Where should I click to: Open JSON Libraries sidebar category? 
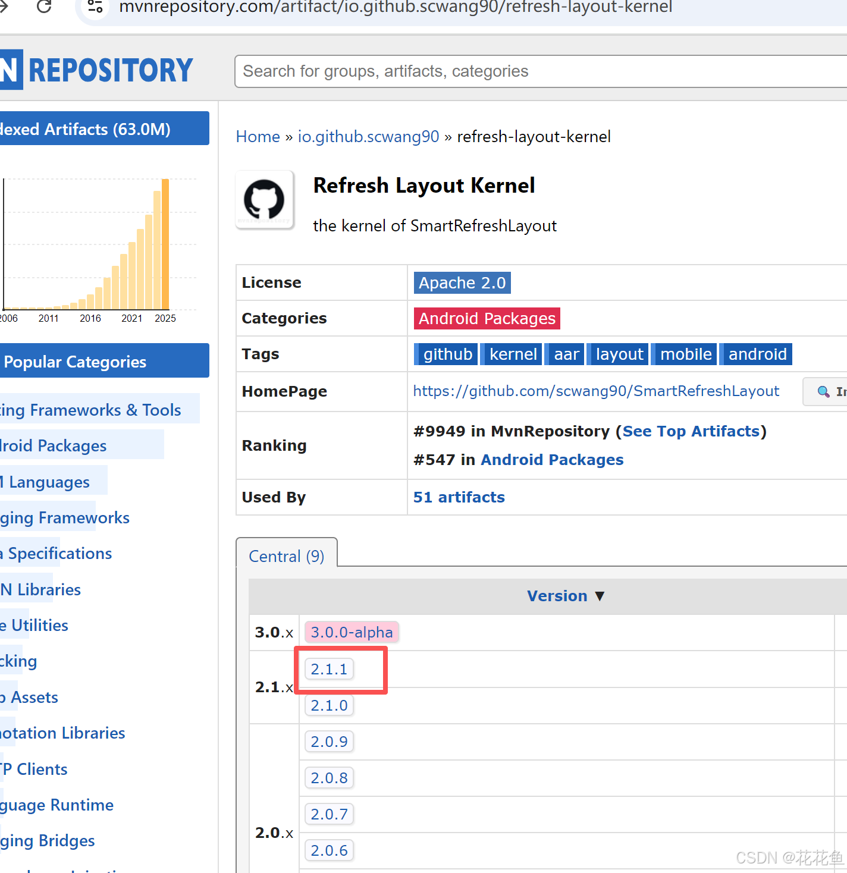(x=40, y=589)
